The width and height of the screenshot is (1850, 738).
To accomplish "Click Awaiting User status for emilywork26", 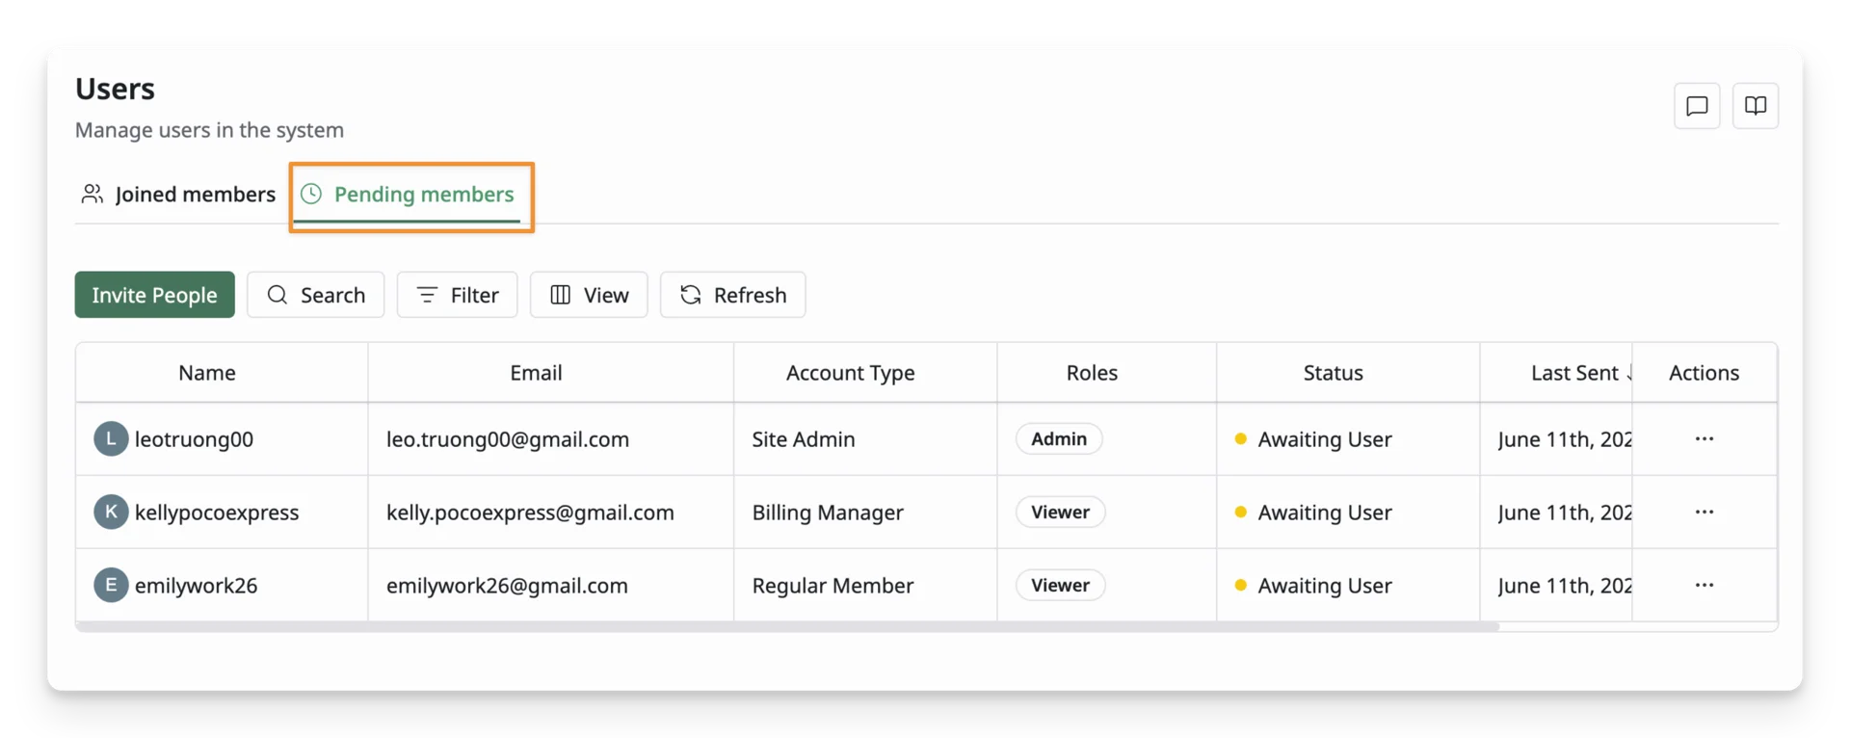I will pos(1313,586).
